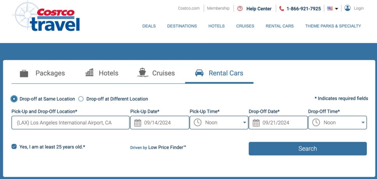Open the Hotels search tab

point(102,73)
